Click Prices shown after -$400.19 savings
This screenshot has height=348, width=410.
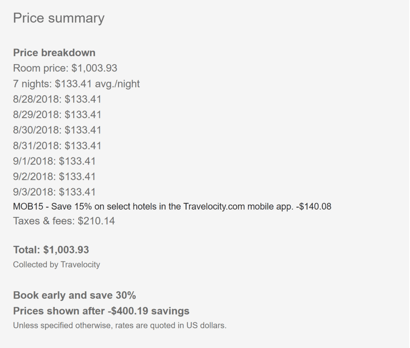point(101,311)
